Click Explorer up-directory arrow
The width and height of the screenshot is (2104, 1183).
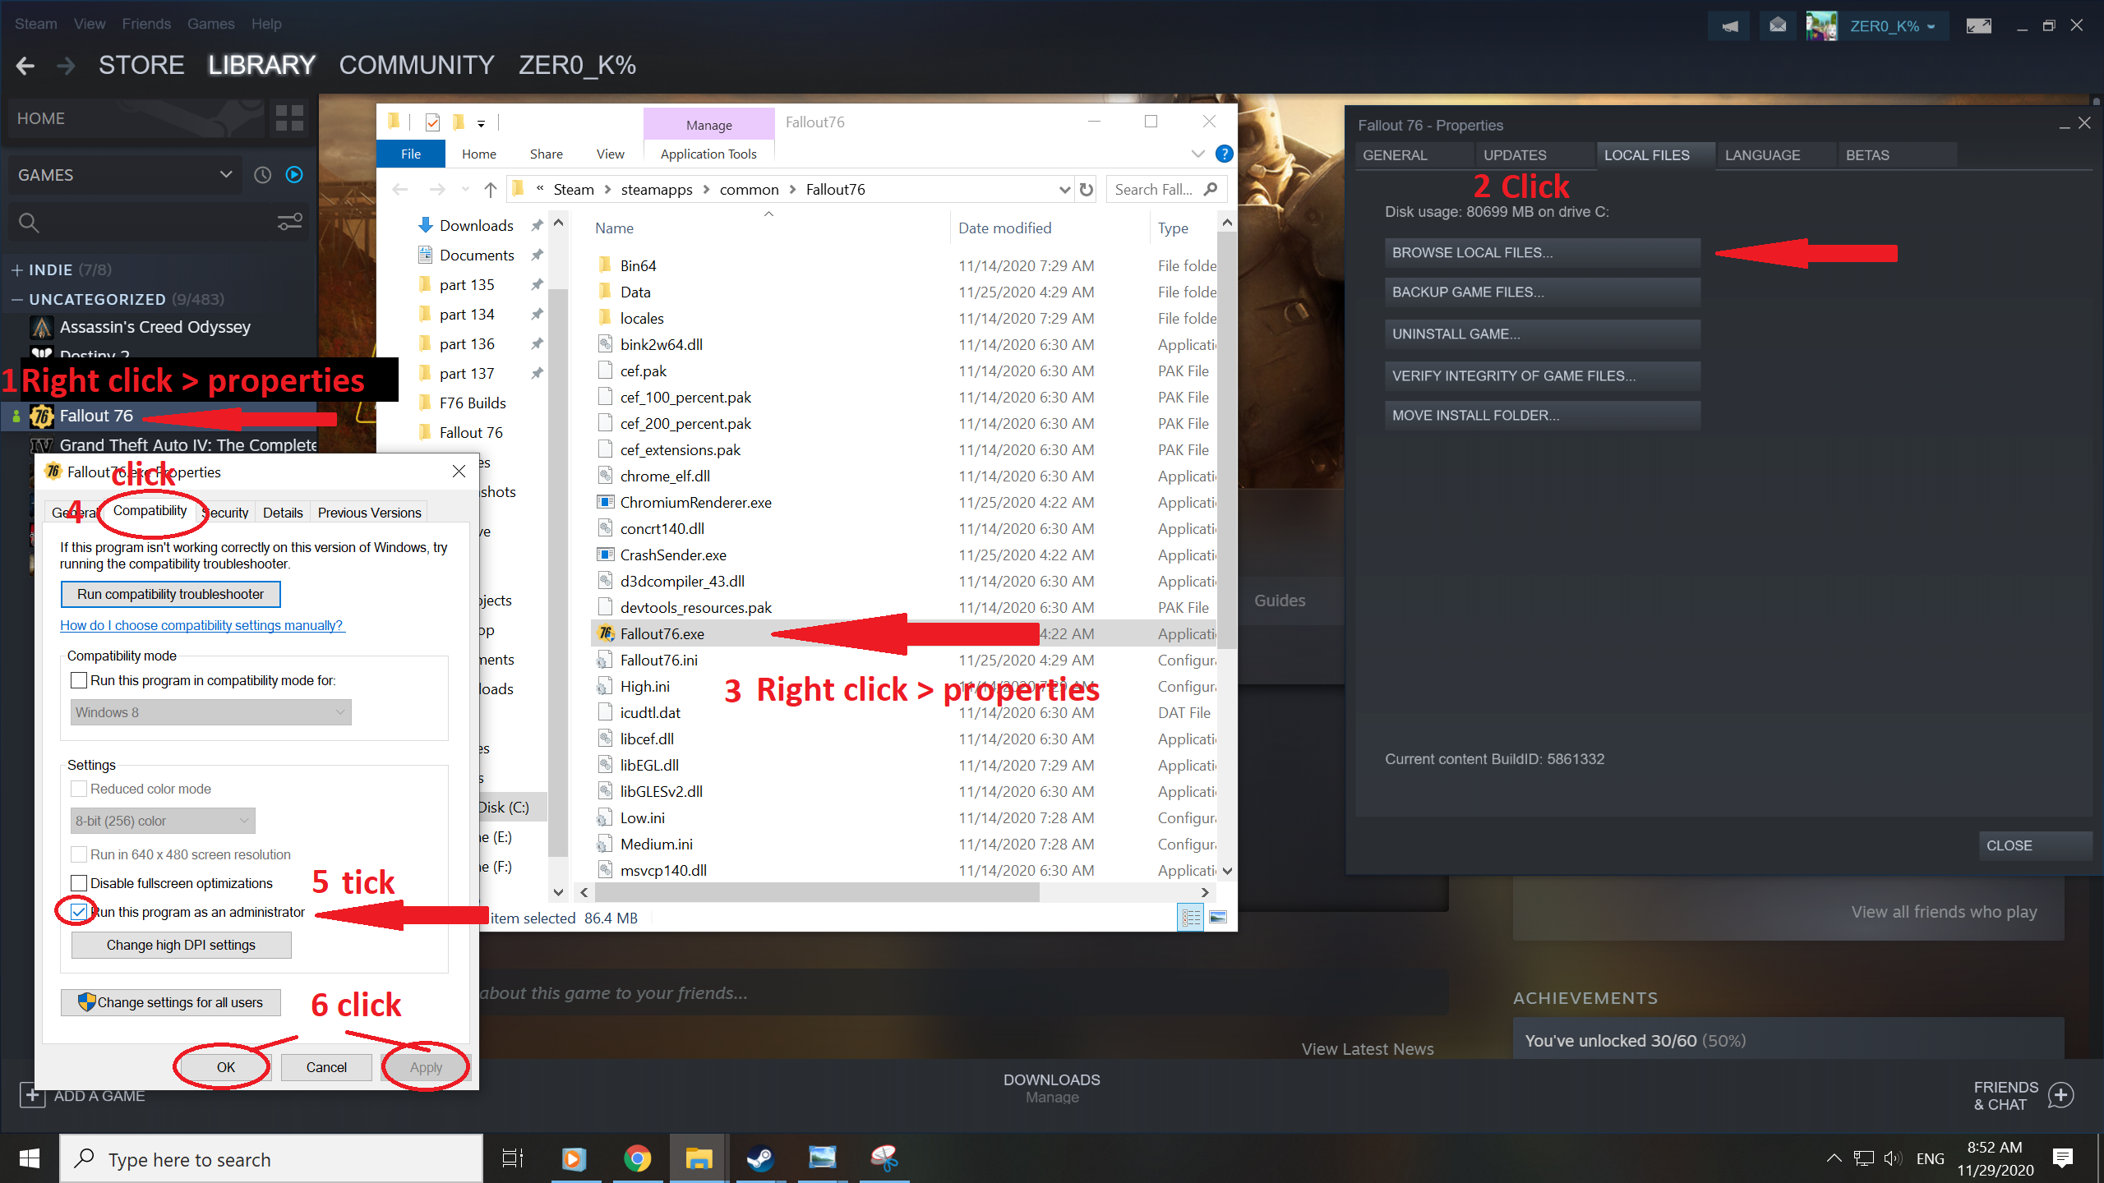coord(491,190)
